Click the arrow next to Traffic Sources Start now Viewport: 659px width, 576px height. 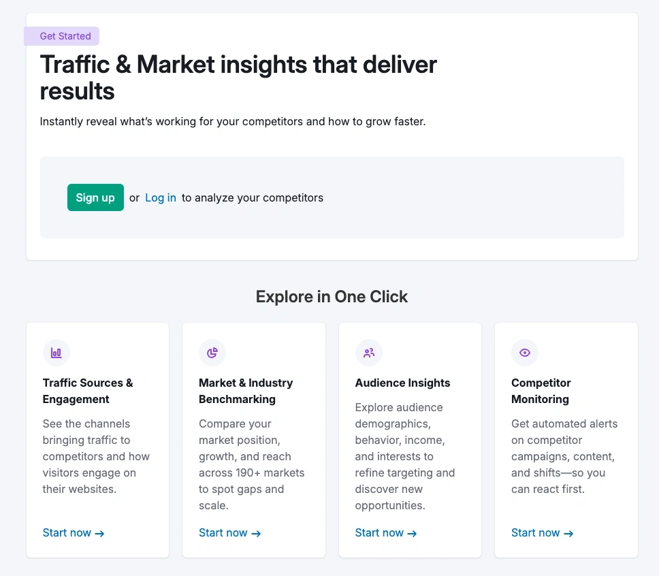pyautogui.click(x=99, y=534)
